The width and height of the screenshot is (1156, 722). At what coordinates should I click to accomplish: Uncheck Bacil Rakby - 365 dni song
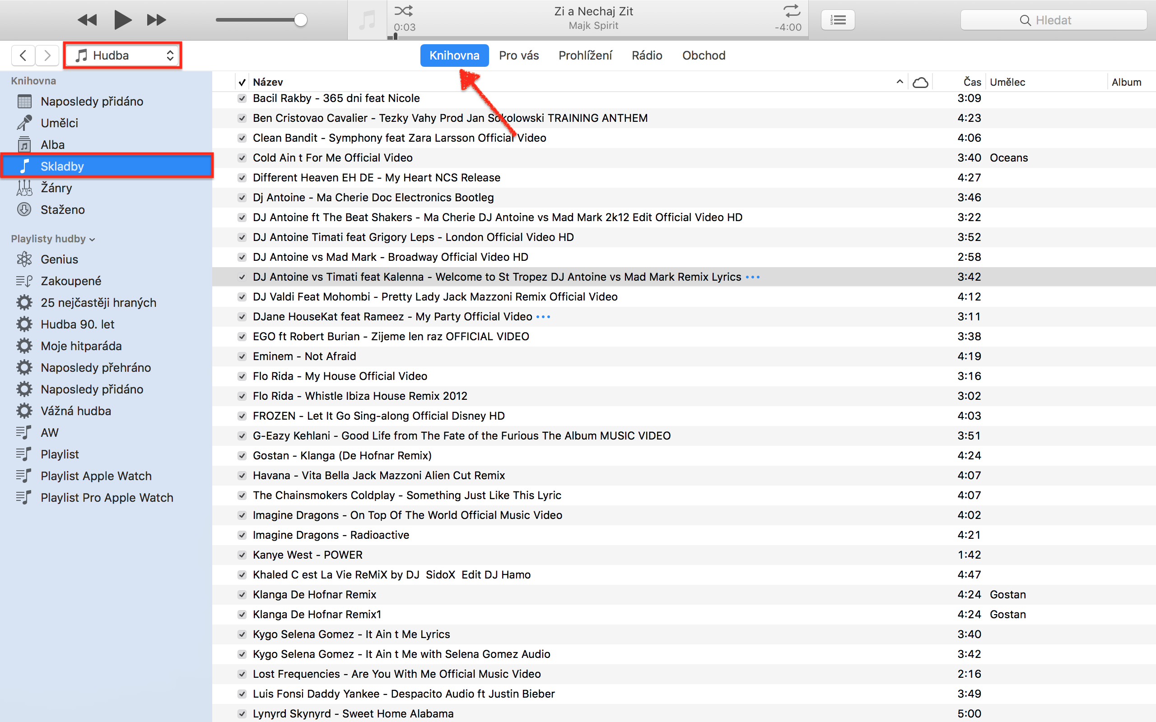pyautogui.click(x=242, y=98)
